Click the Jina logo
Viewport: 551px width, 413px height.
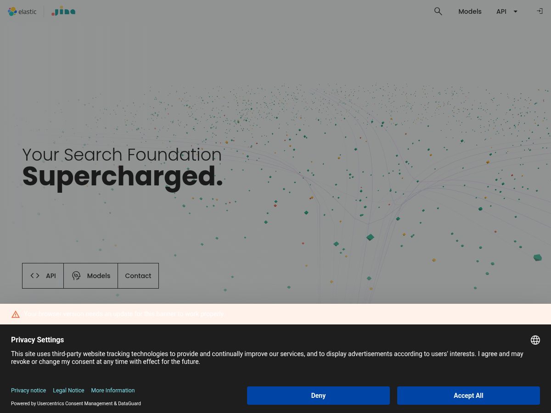(x=63, y=11)
